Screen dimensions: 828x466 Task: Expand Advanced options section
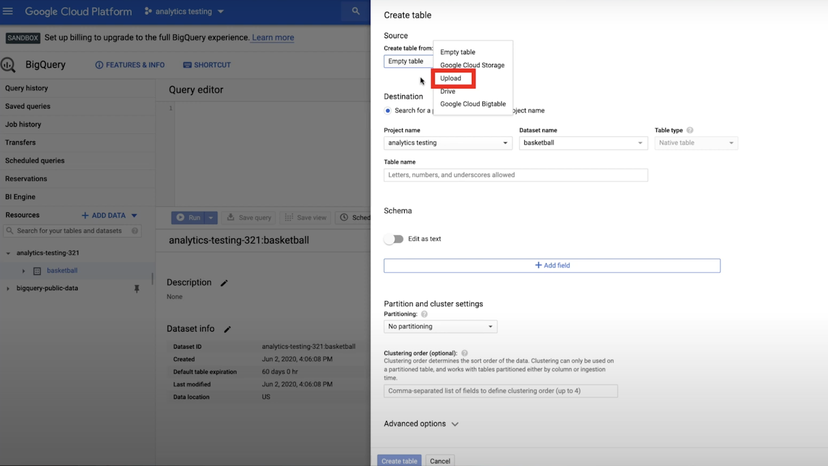tap(421, 424)
